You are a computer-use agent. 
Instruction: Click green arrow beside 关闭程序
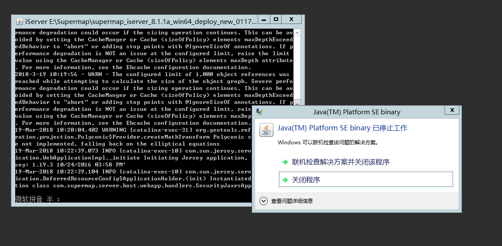click(x=285, y=180)
